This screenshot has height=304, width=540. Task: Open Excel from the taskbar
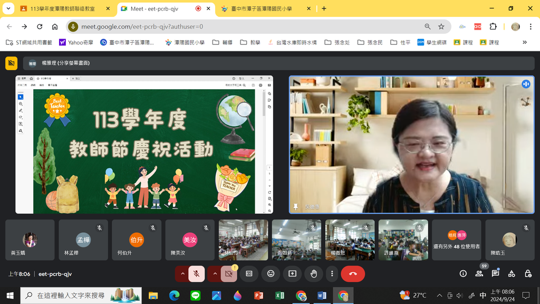pyautogui.click(x=279, y=296)
